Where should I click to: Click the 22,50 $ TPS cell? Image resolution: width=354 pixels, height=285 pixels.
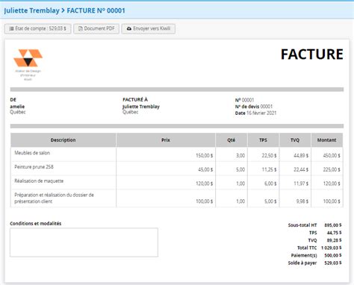pos(269,156)
